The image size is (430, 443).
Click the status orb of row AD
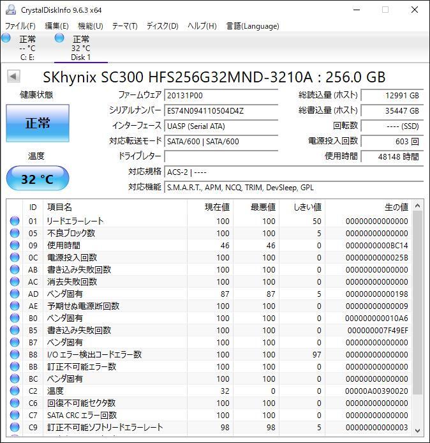pyautogui.click(x=15, y=294)
